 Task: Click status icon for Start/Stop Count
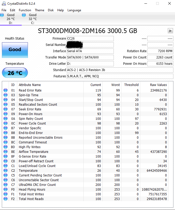click(x=5, y=100)
